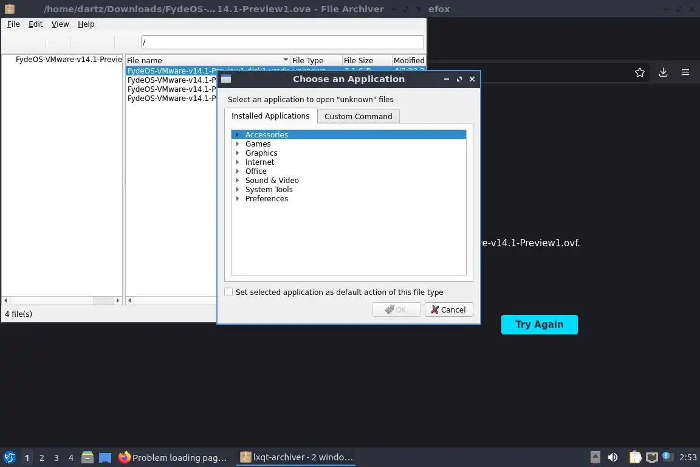Click the network connection tray icon

[652, 457]
